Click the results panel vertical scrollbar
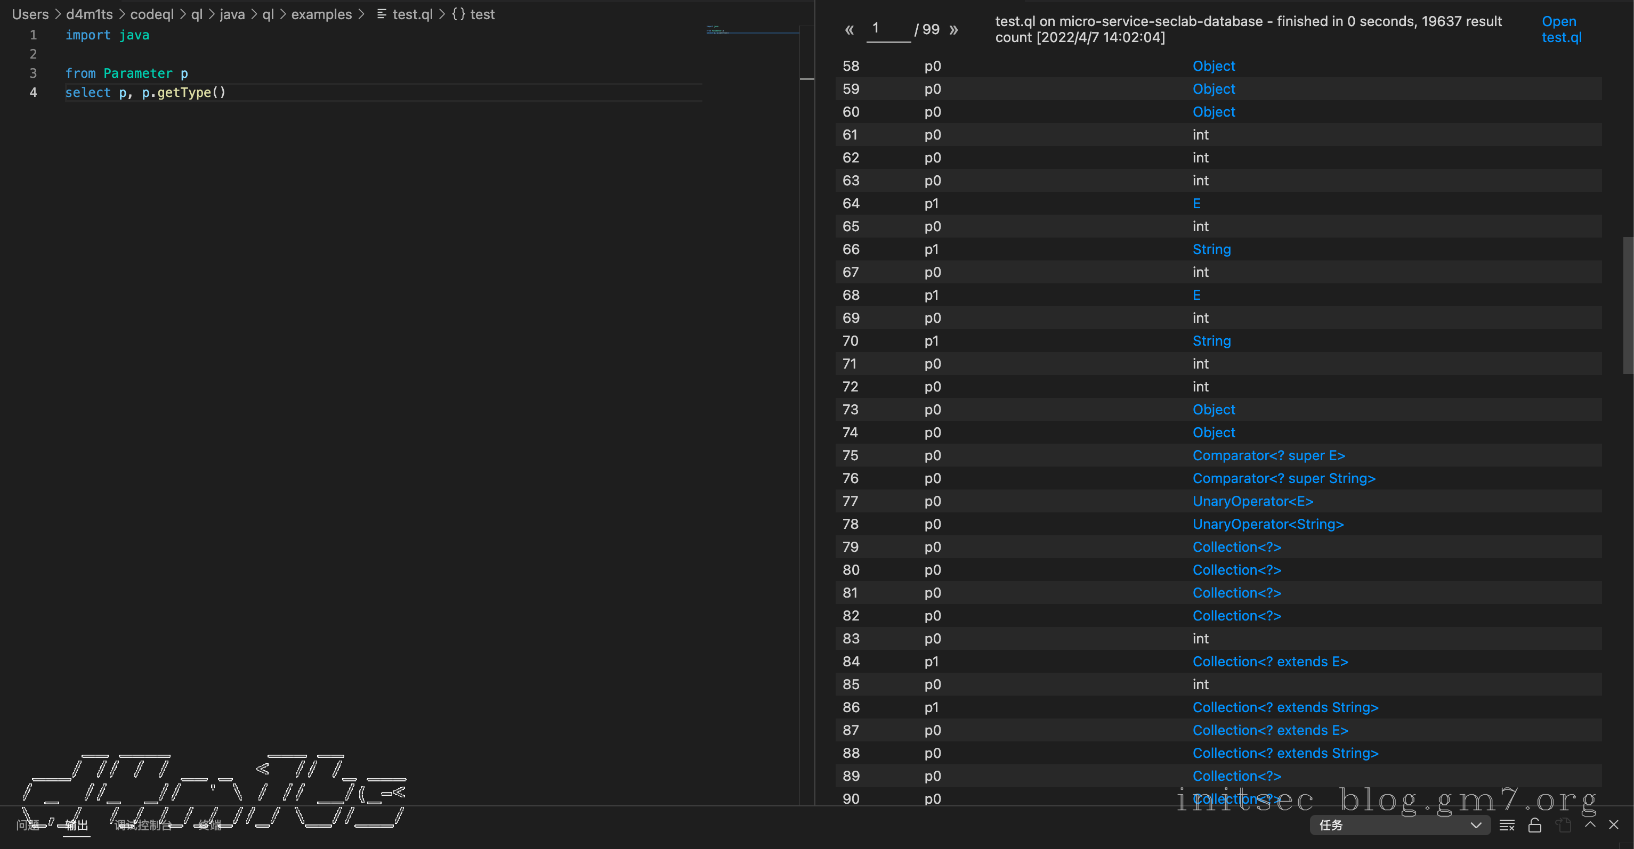The image size is (1634, 849). point(1628,304)
